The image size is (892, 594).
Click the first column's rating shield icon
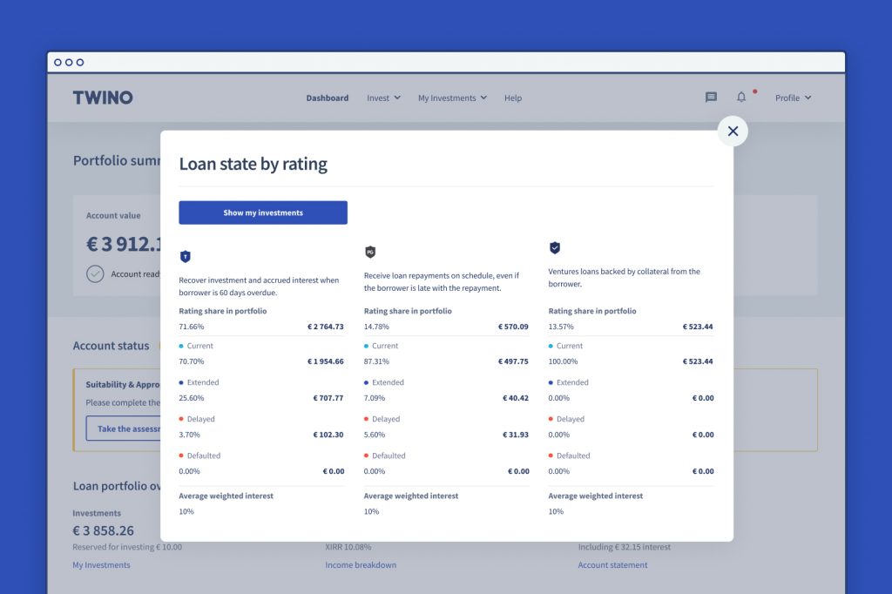click(185, 256)
